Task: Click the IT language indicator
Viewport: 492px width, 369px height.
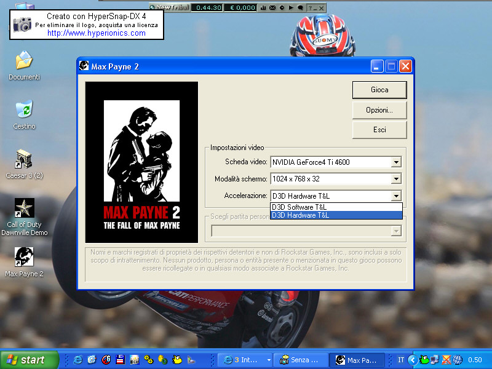Action: point(401,360)
